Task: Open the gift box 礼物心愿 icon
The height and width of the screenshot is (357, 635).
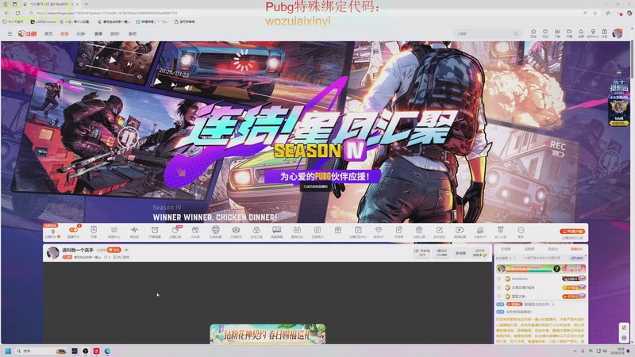Action: click(419, 232)
